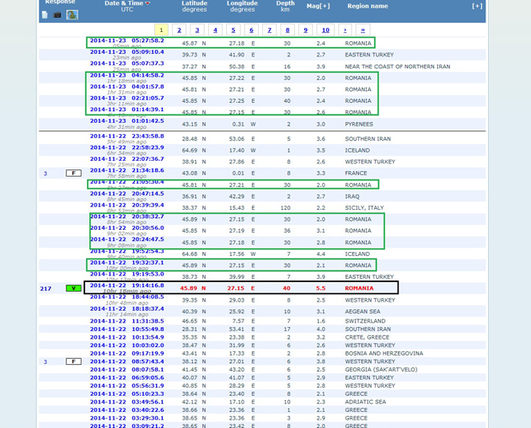Open the 2014-11-23 05:27:58.2 Romania event
Viewport: 531px width, 428px height.
point(126,40)
